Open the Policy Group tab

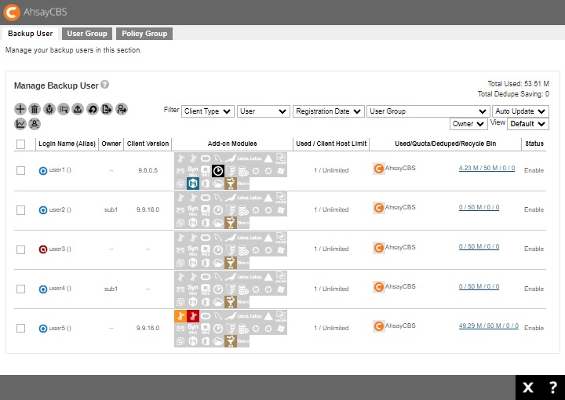[144, 34]
